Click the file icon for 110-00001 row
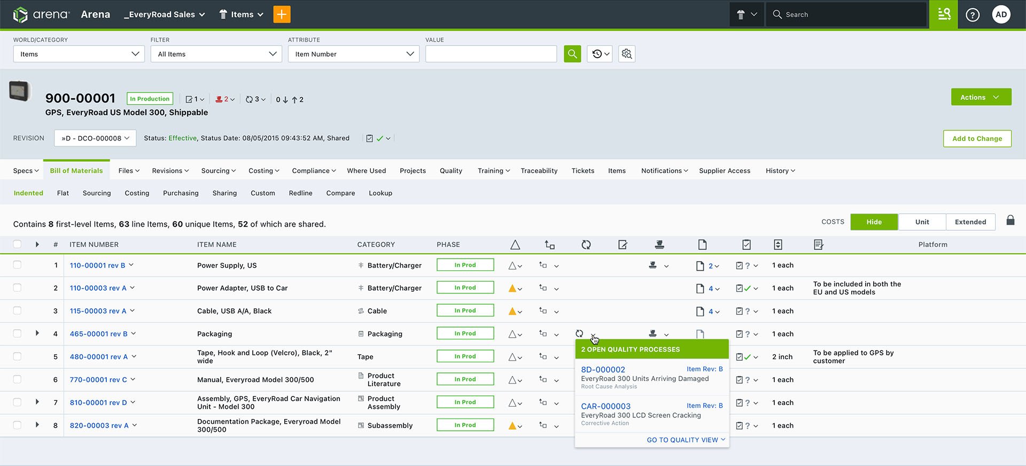The width and height of the screenshot is (1026, 466). [x=700, y=266]
